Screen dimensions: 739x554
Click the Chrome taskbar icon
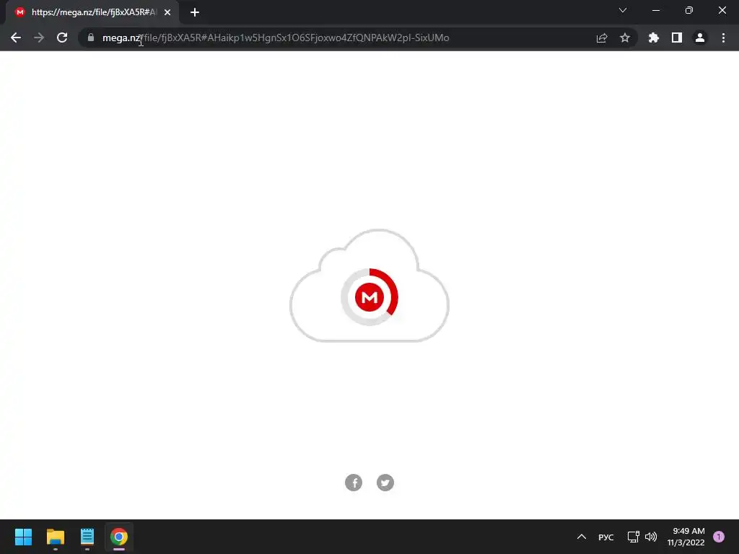(x=119, y=537)
